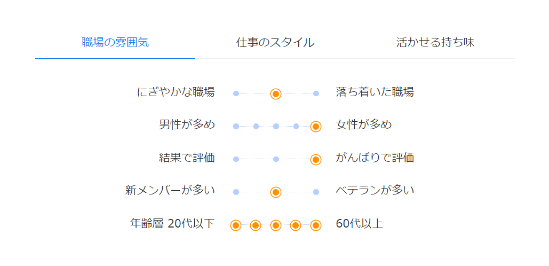The image size is (549, 266).
Task: Select the middle dot on the 結果で評価 scale
Action: point(276,159)
